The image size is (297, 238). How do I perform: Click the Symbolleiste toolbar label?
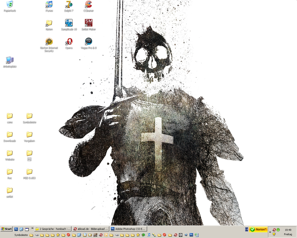[21, 235]
